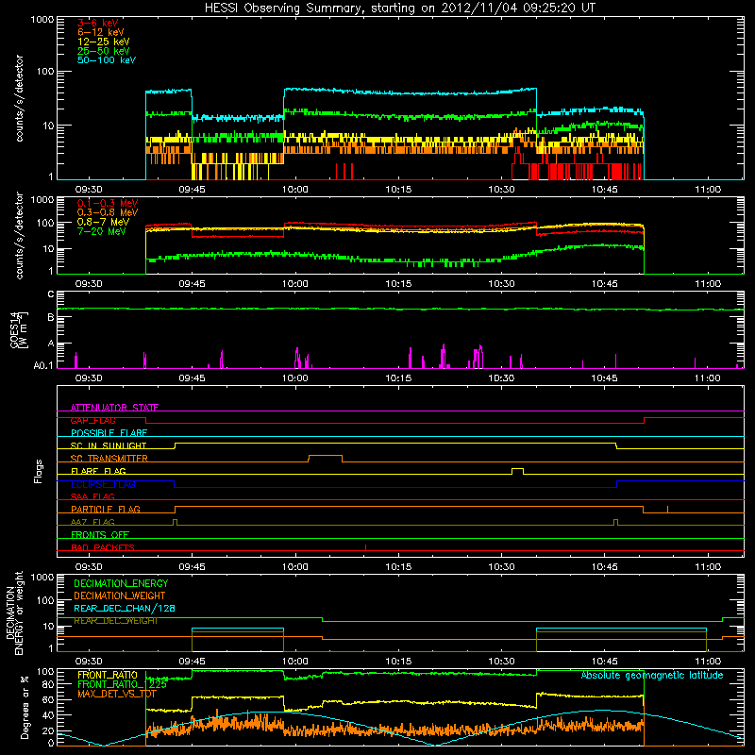Click the GOES14 axis label
755x755 pixels.
[18, 329]
